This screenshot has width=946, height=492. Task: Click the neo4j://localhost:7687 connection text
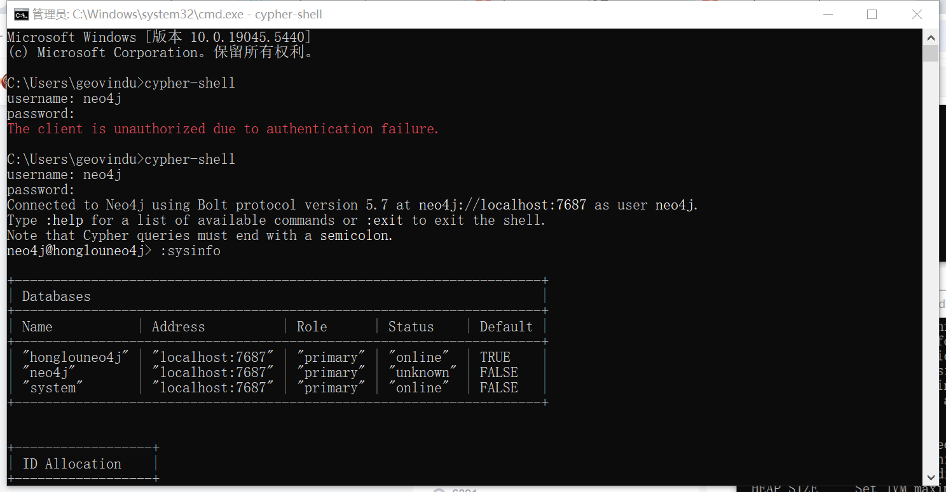pyautogui.click(x=502, y=205)
